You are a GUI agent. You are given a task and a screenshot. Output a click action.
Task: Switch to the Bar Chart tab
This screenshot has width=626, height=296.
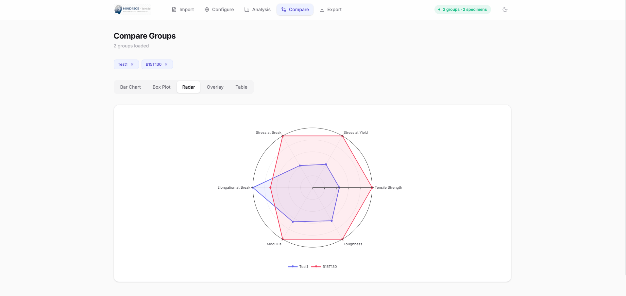pyautogui.click(x=130, y=87)
